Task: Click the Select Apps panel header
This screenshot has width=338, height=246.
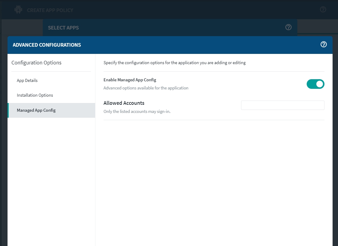Action: coord(63,28)
